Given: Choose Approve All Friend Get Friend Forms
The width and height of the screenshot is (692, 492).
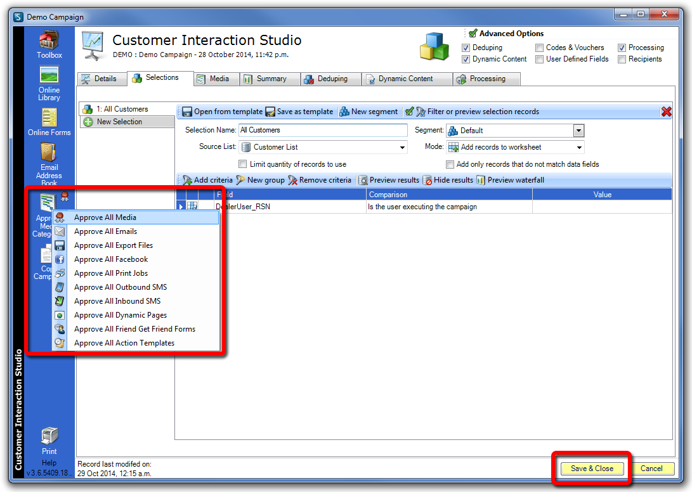Looking at the screenshot, I should [x=136, y=329].
